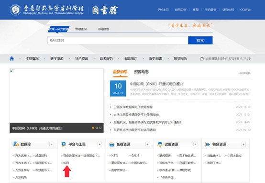Open the 中国知网（CNKI）开通试用的通知 headline
This screenshot has width=265, height=183.
pos(156,84)
